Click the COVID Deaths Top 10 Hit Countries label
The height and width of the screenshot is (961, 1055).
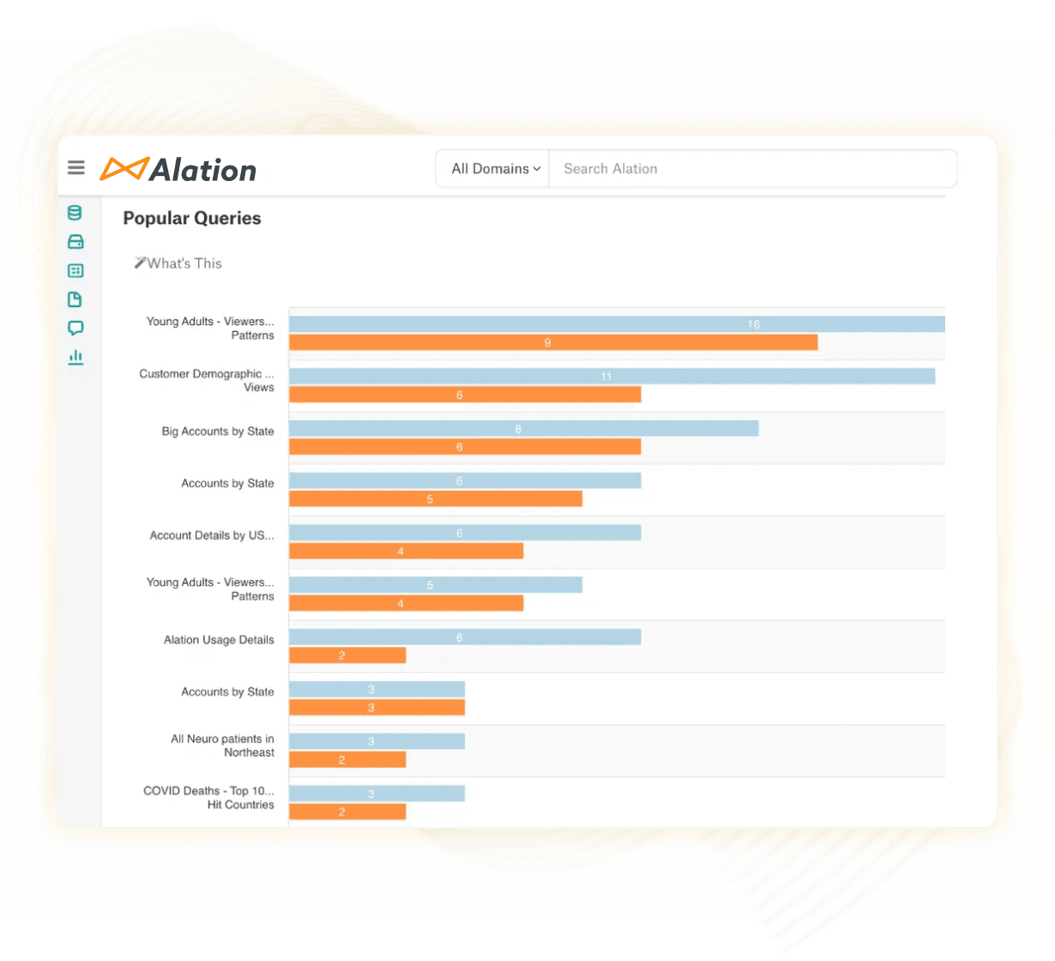208,797
